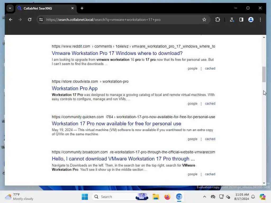Expand options dots on broadcom result
Viewport: 271px width, 203px height.
201,174
